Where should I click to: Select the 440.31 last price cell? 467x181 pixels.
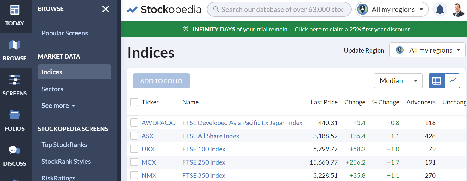point(328,123)
